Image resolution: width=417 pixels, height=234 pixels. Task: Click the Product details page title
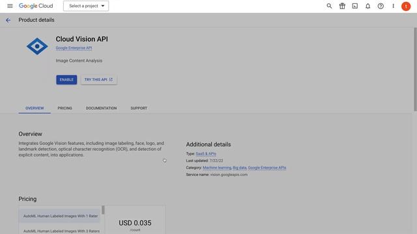[x=36, y=20]
